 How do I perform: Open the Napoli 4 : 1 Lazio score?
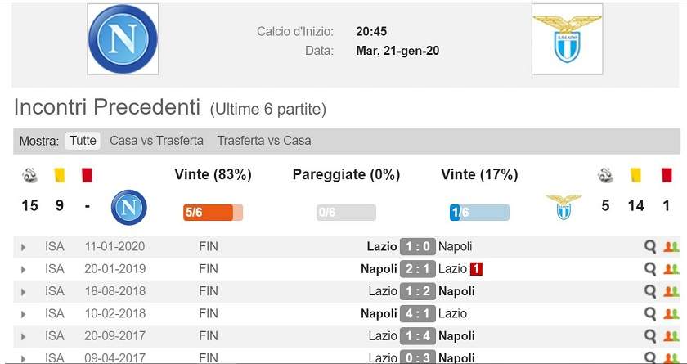point(418,313)
